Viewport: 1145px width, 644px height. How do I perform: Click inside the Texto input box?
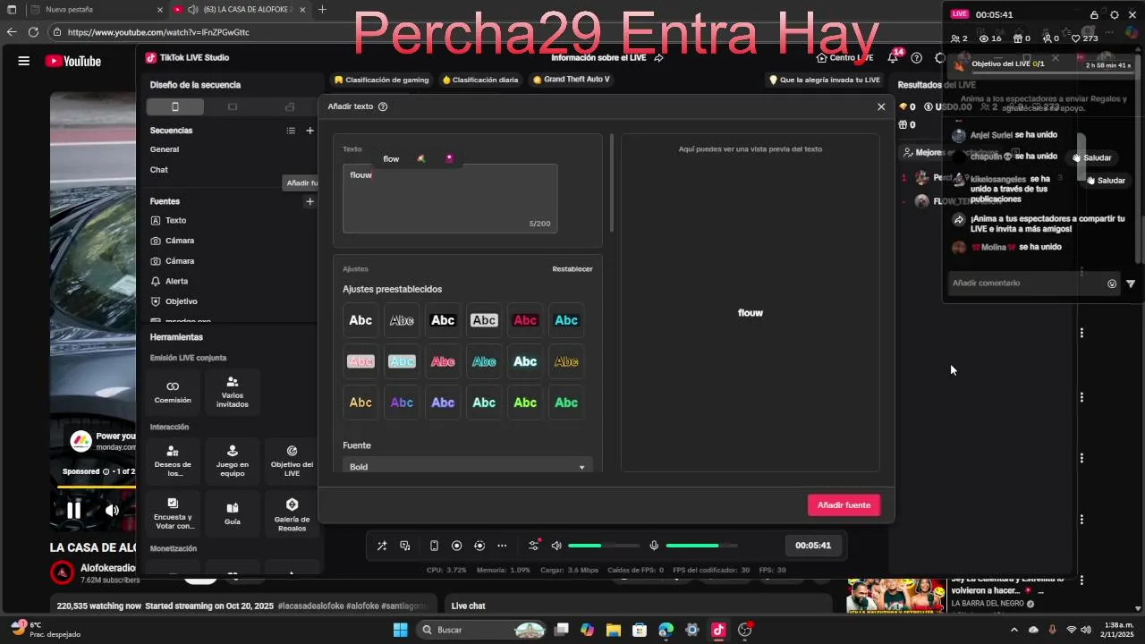coord(450,198)
